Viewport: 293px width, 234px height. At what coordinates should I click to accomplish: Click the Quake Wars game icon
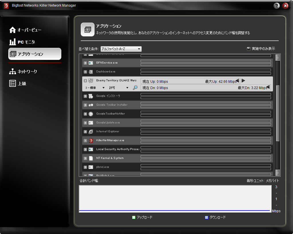91,81
